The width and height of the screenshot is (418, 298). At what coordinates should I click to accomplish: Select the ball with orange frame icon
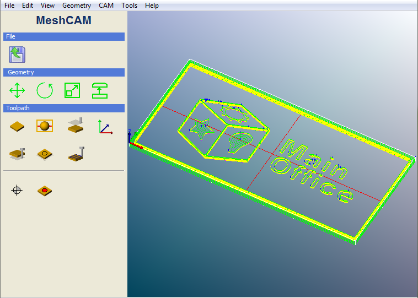[x=45, y=126]
